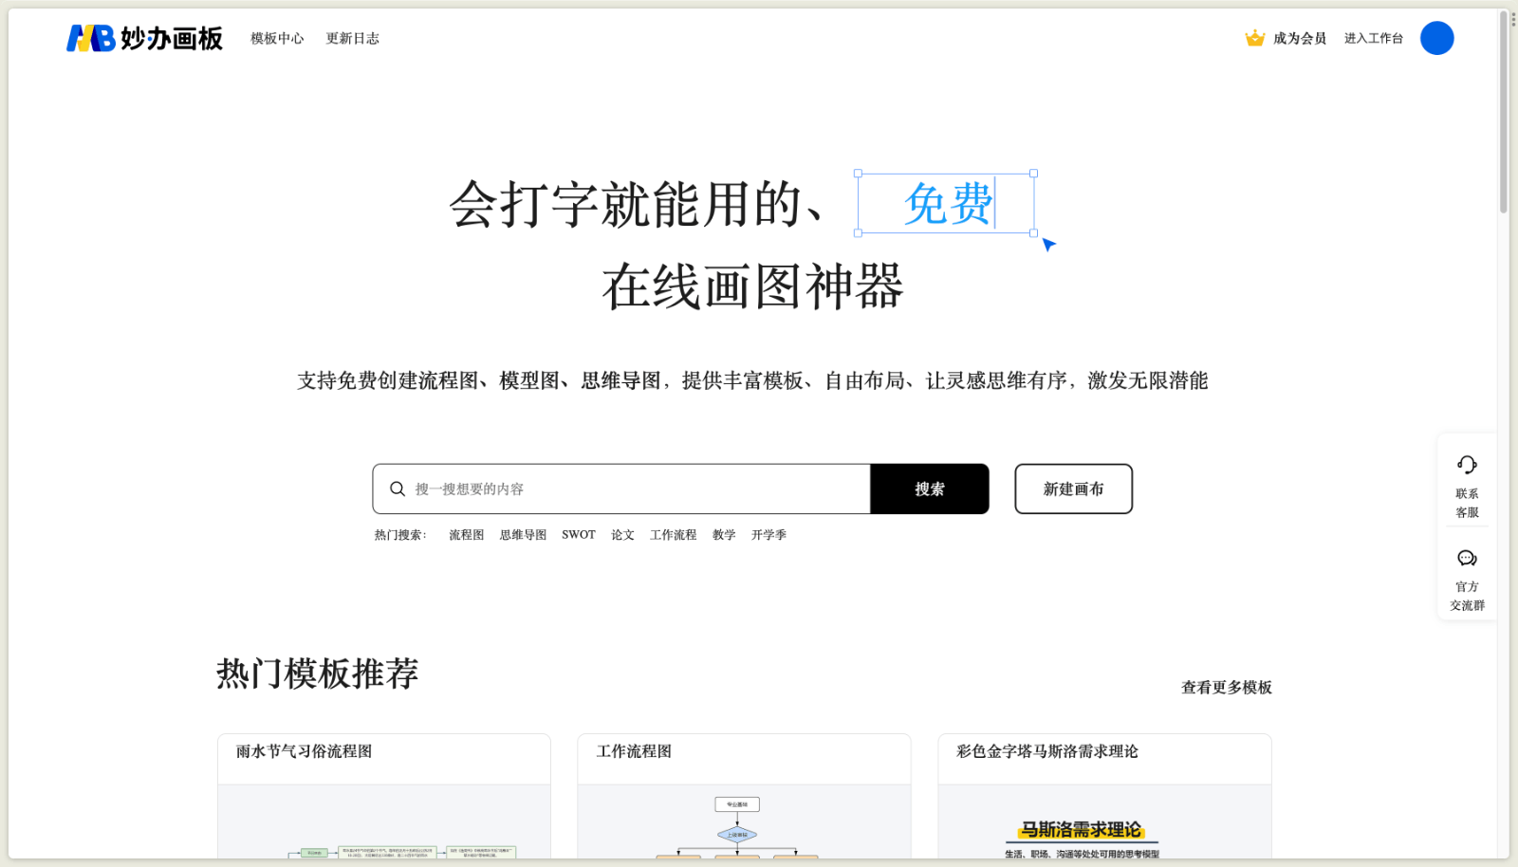Click the magnifying glass search icon

pyautogui.click(x=398, y=489)
